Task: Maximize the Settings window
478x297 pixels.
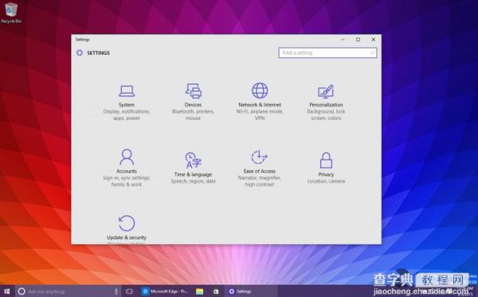Action: click(x=358, y=40)
